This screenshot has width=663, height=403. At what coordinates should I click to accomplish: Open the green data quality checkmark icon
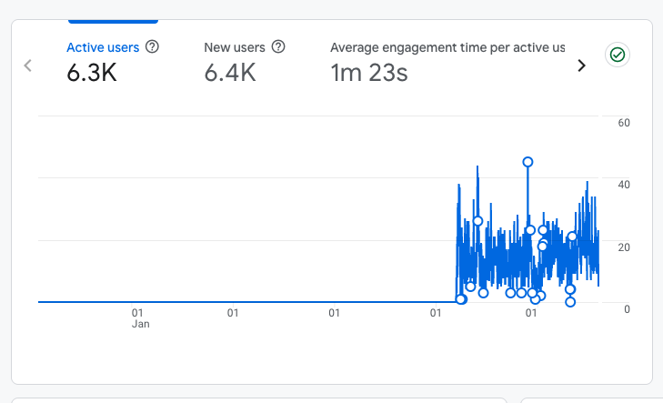tap(618, 55)
